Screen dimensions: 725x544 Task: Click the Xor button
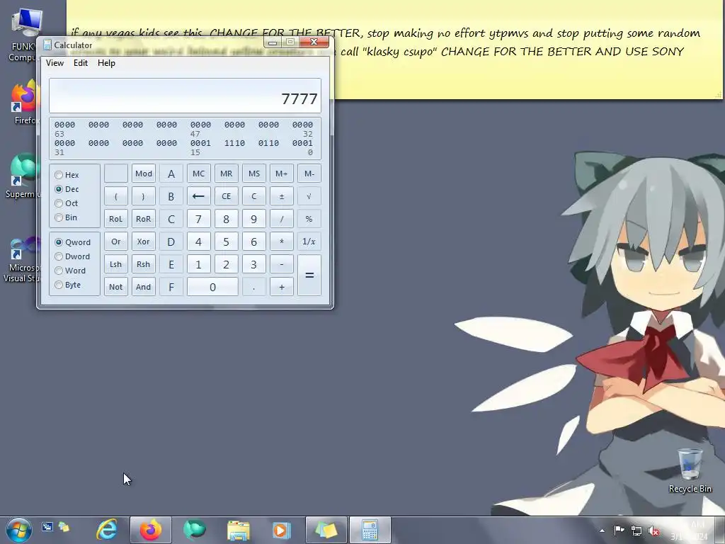(143, 242)
